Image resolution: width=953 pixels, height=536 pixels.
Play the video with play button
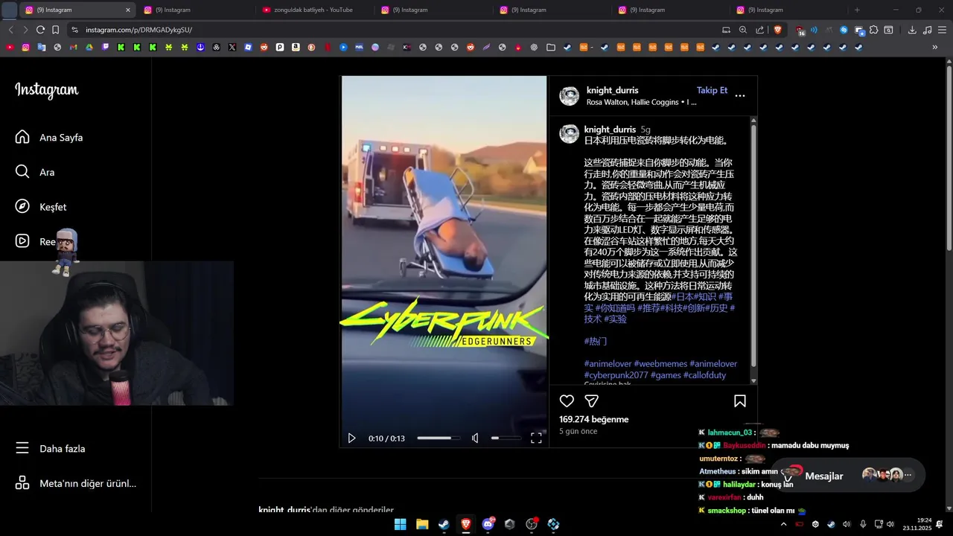click(351, 438)
